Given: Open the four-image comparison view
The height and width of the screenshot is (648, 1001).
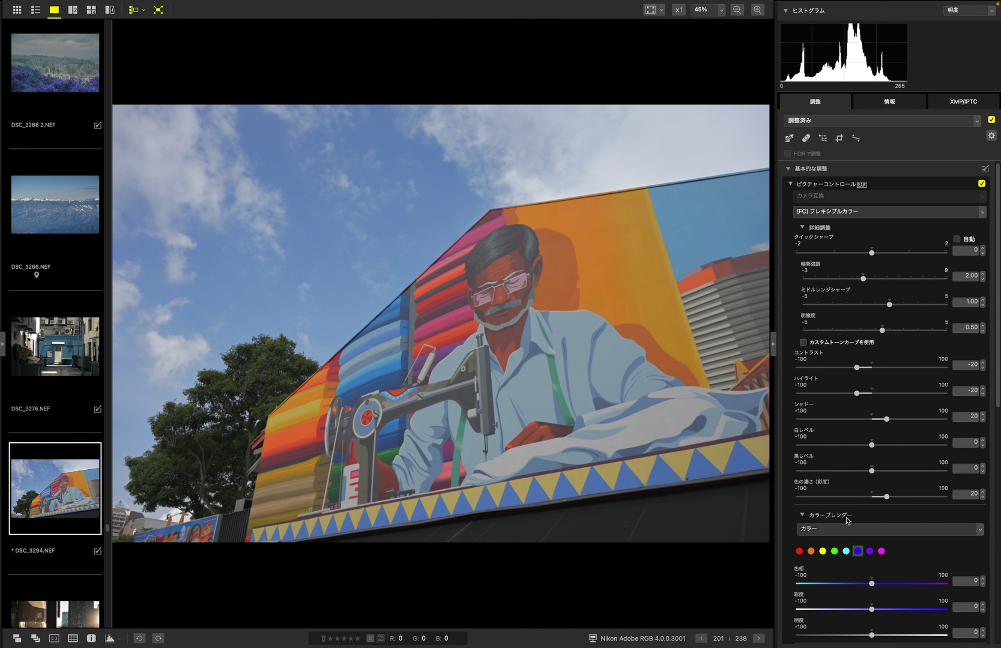Looking at the screenshot, I should (91, 10).
